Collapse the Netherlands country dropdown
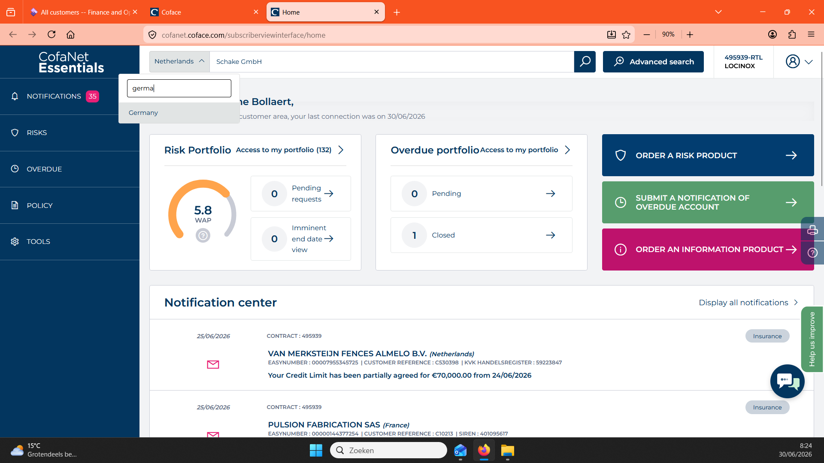824x463 pixels. click(x=179, y=62)
